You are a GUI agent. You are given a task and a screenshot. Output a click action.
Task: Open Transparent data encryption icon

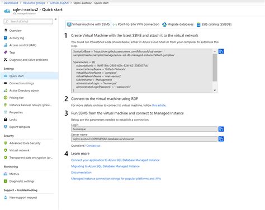point(6,157)
